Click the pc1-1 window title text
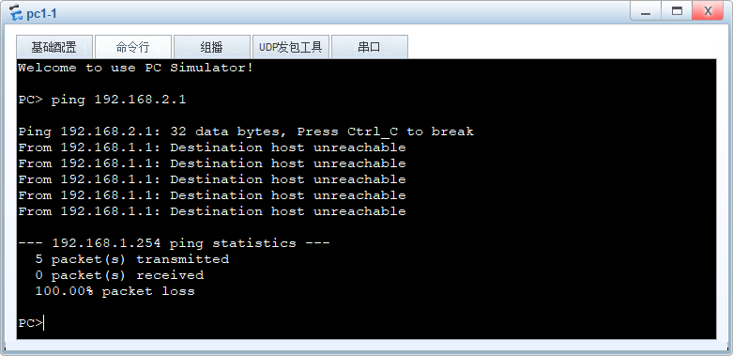Image resolution: width=733 pixels, height=356 pixels. pyautogui.click(x=41, y=13)
